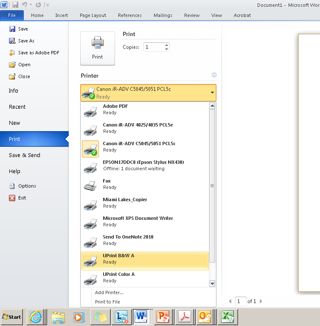Open the Undo history dropdown arrow
This screenshot has width=320, height=326.
pyautogui.click(x=31, y=5)
